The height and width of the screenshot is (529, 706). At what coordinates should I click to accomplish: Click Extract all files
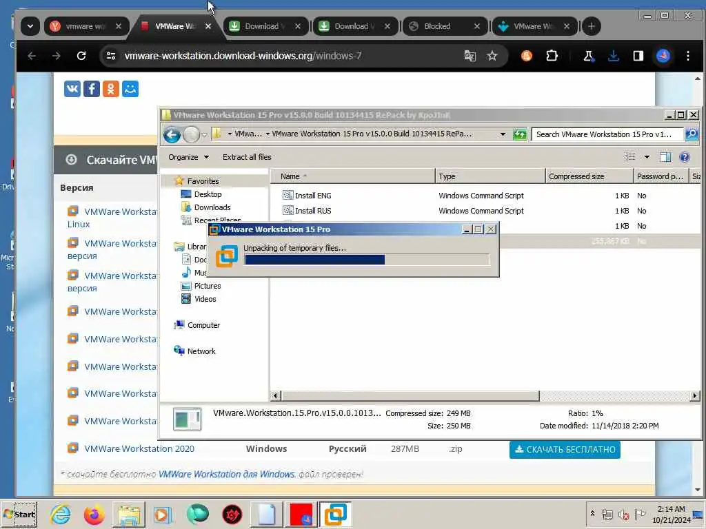pyautogui.click(x=247, y=157)
